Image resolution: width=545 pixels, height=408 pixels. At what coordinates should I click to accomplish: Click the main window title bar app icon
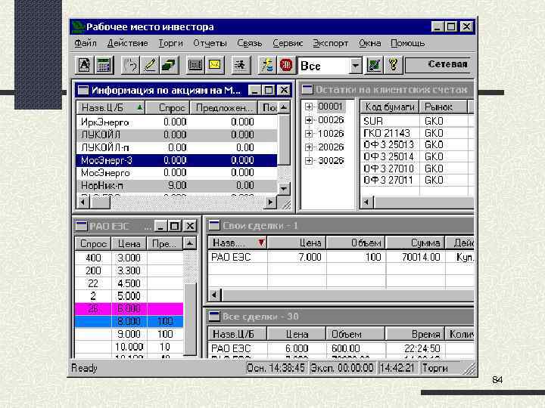[x=79, y=27]
